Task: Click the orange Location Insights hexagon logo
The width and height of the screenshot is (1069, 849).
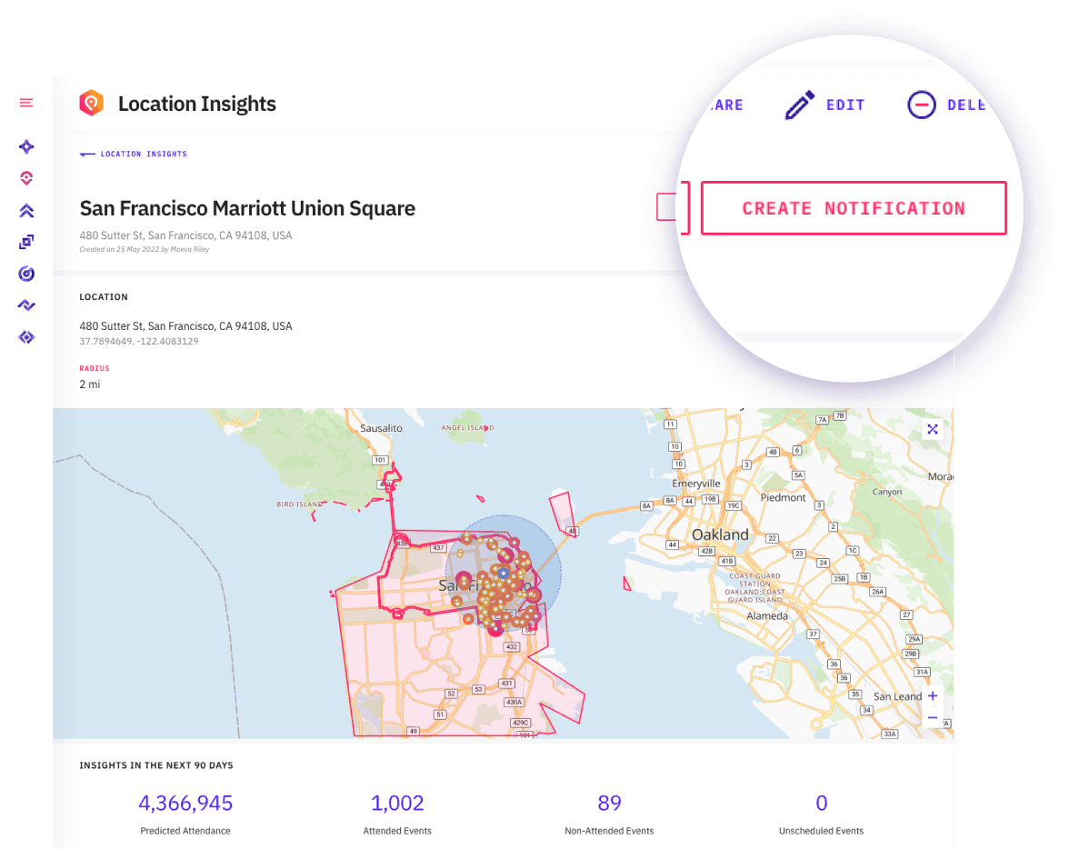Action: [x=91, y=104]
